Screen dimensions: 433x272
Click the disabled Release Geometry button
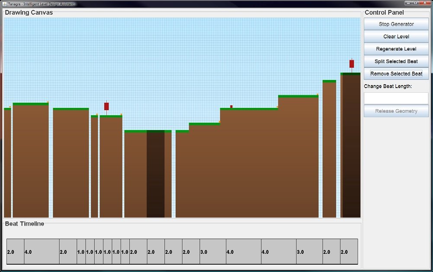(x=396, y=111)
